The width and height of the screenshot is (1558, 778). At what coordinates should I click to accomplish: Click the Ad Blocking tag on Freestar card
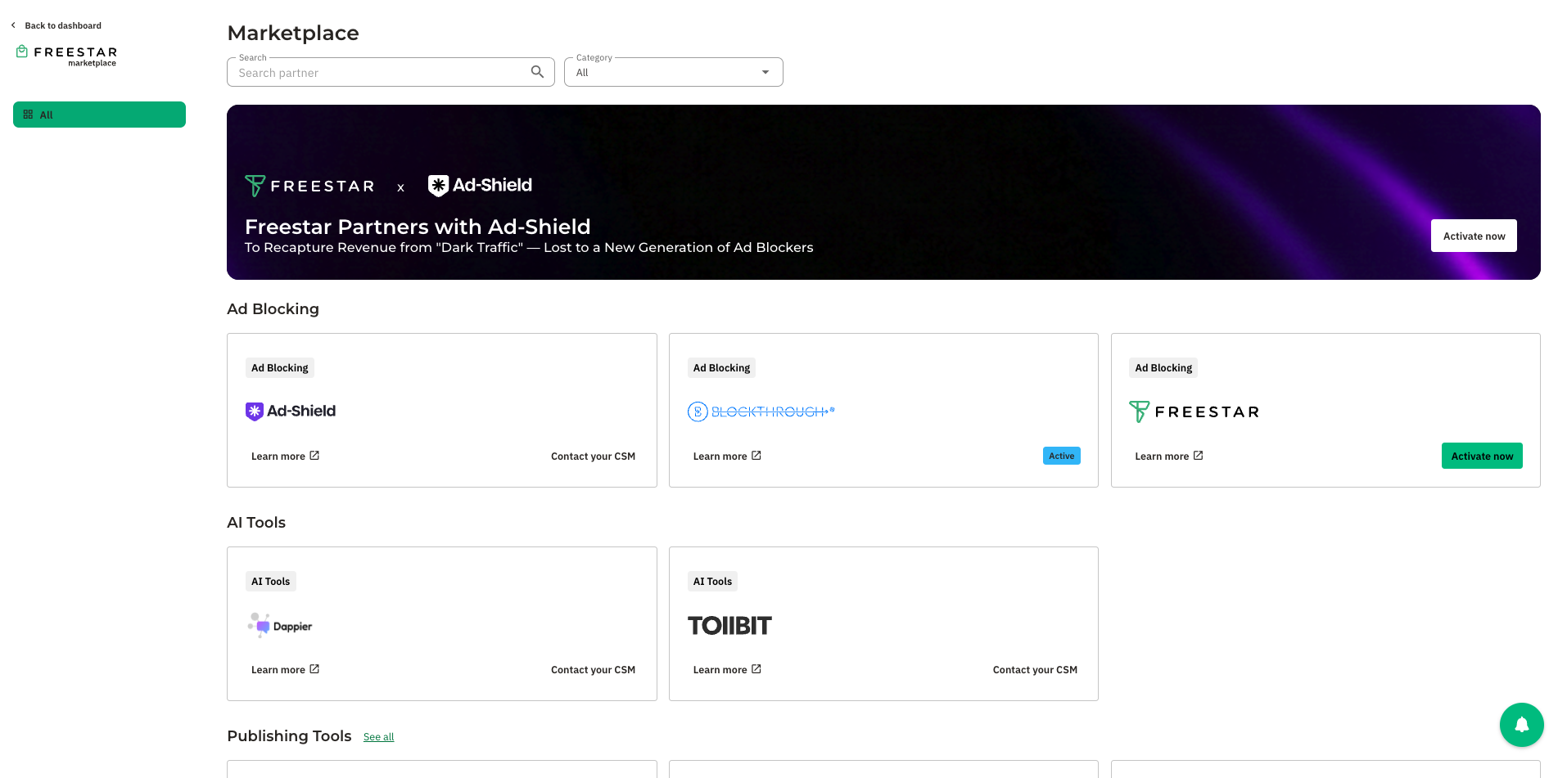pyautogui.click(x=1163, y=368)
